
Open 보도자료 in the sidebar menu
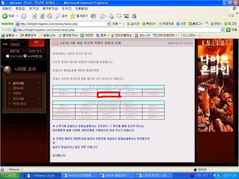click(x=18, y=99)
